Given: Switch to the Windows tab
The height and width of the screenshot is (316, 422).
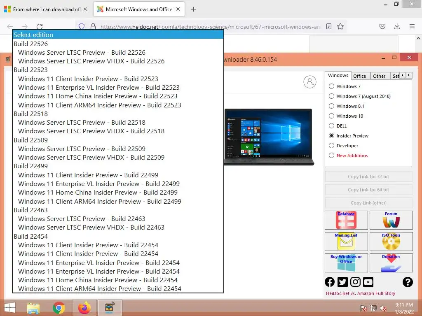Looking at the screenshot, I should click(338, 76).
